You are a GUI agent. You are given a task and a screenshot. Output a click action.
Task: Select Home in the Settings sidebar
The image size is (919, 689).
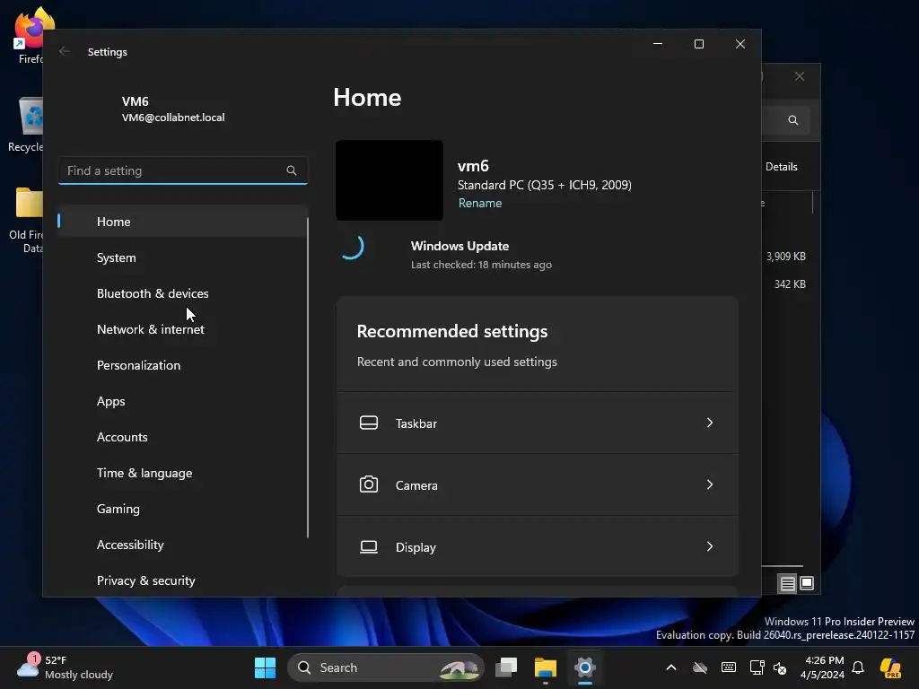point(182,222)
